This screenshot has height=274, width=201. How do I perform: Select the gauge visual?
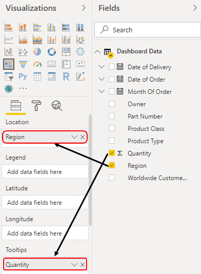click(37, 64)
